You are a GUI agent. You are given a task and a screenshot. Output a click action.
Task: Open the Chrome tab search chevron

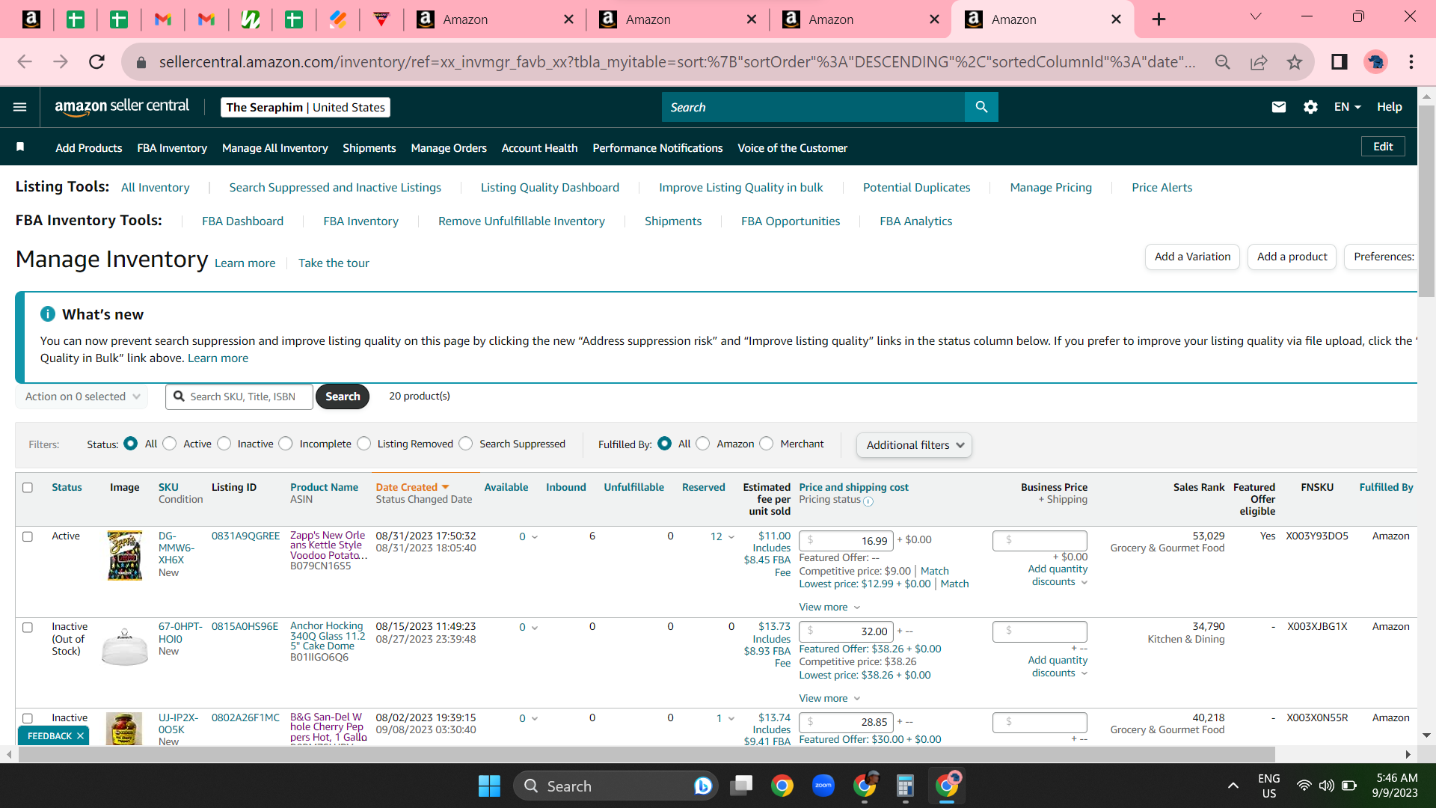point(1256,17)
